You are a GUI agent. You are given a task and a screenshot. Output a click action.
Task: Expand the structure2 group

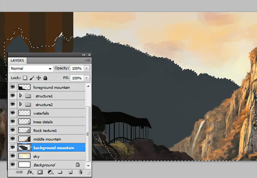point(21,104)
